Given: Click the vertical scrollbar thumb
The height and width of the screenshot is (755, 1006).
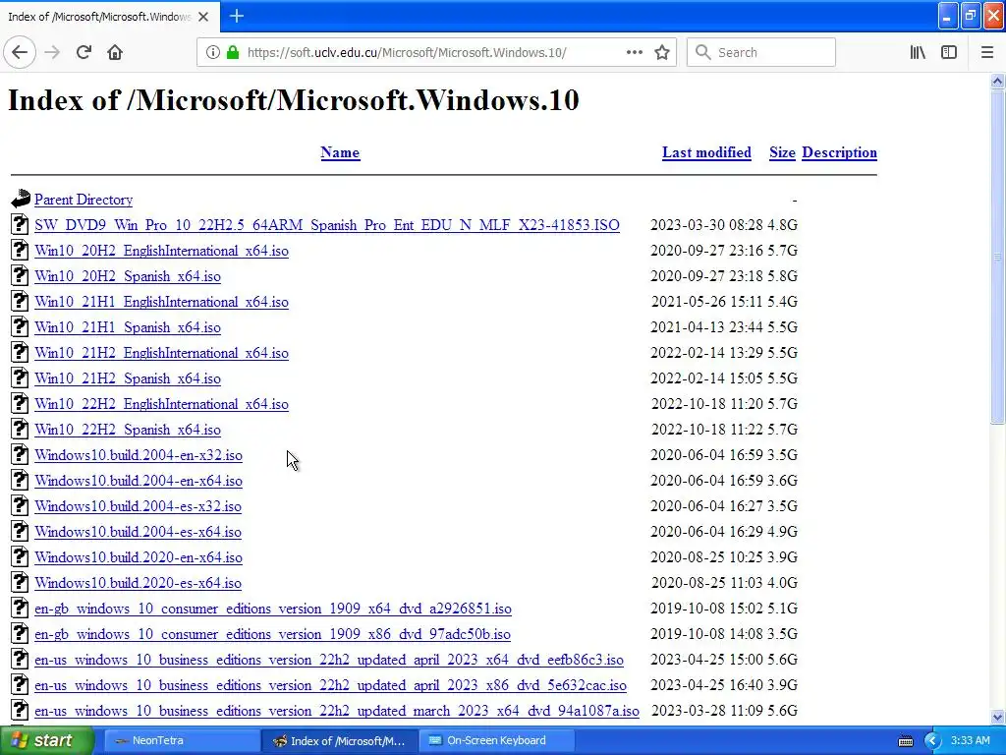Looking at the screenshot, I should pyautogui.click(x=997, y=257).
